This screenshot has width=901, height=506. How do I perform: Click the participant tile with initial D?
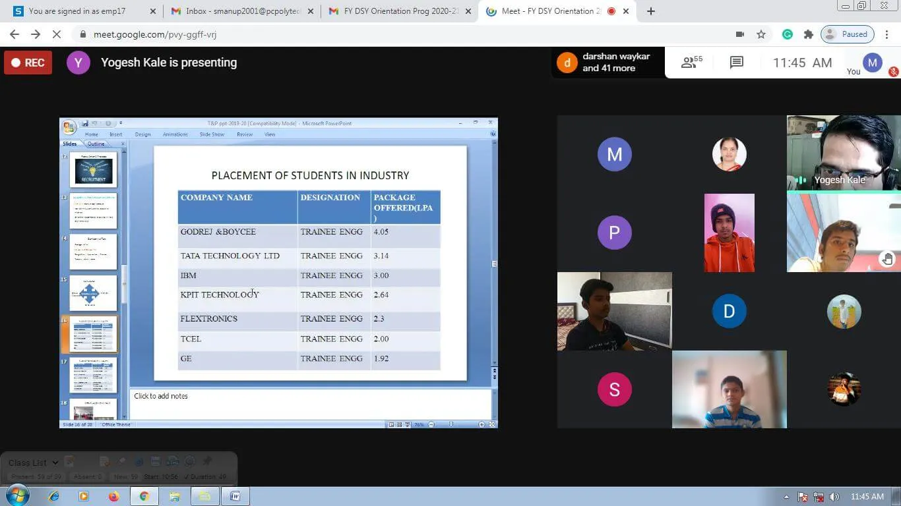coord(729,311)
